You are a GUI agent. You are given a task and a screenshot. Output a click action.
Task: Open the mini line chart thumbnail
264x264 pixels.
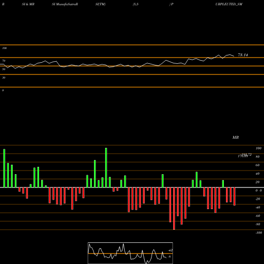click(x=130, y=253)
